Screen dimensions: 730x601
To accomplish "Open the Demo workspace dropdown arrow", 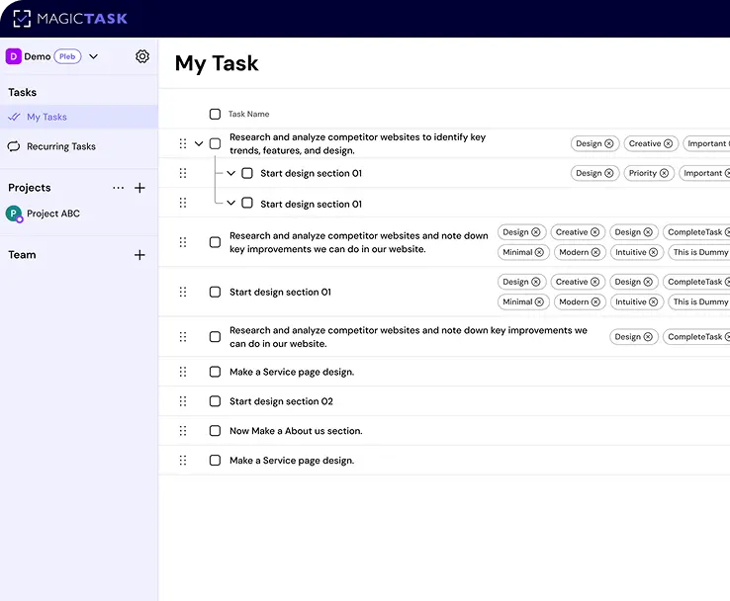I will (94, 56).
